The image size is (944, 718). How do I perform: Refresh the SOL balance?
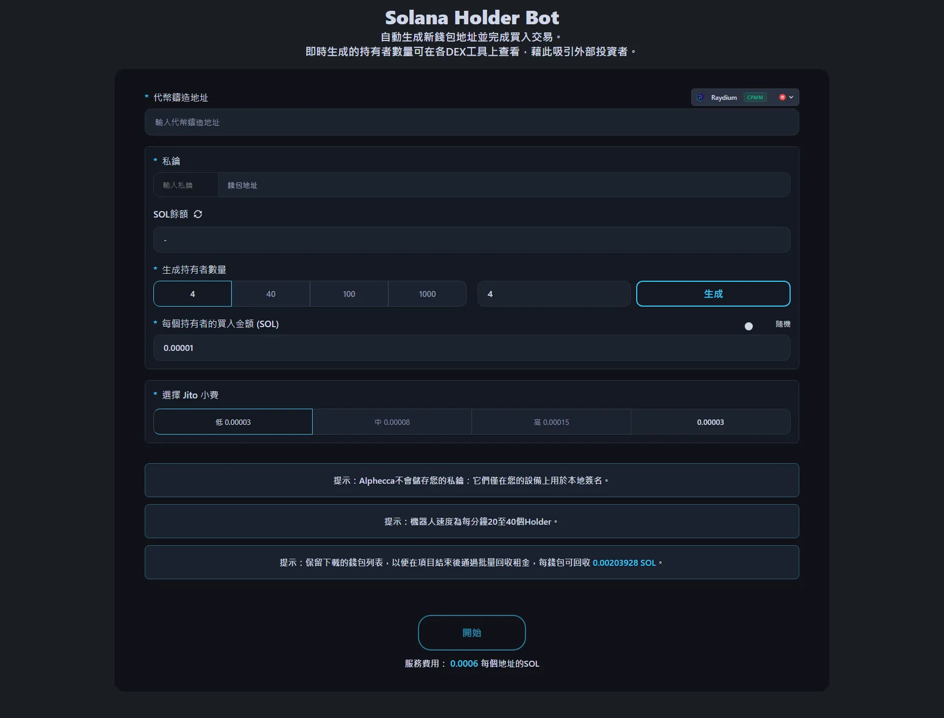click(198, 214)
